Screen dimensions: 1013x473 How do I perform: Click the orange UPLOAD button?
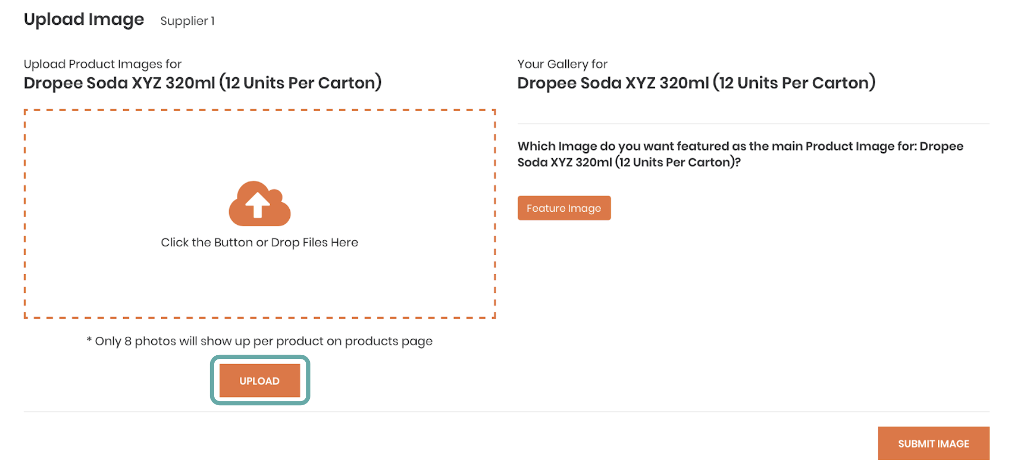coord(259,380)
